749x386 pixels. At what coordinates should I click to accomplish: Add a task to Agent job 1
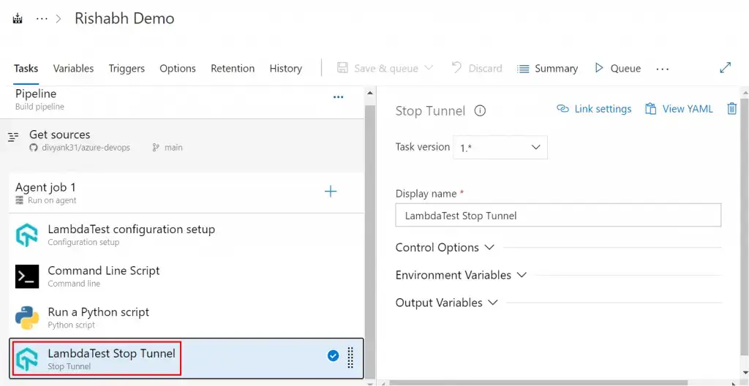pyautogui.click(x=331, y=192)
